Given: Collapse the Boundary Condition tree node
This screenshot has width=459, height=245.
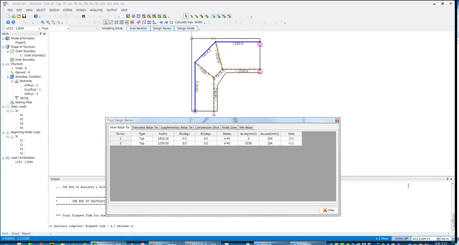Looking at the screenshot, I should pos(8,77).
